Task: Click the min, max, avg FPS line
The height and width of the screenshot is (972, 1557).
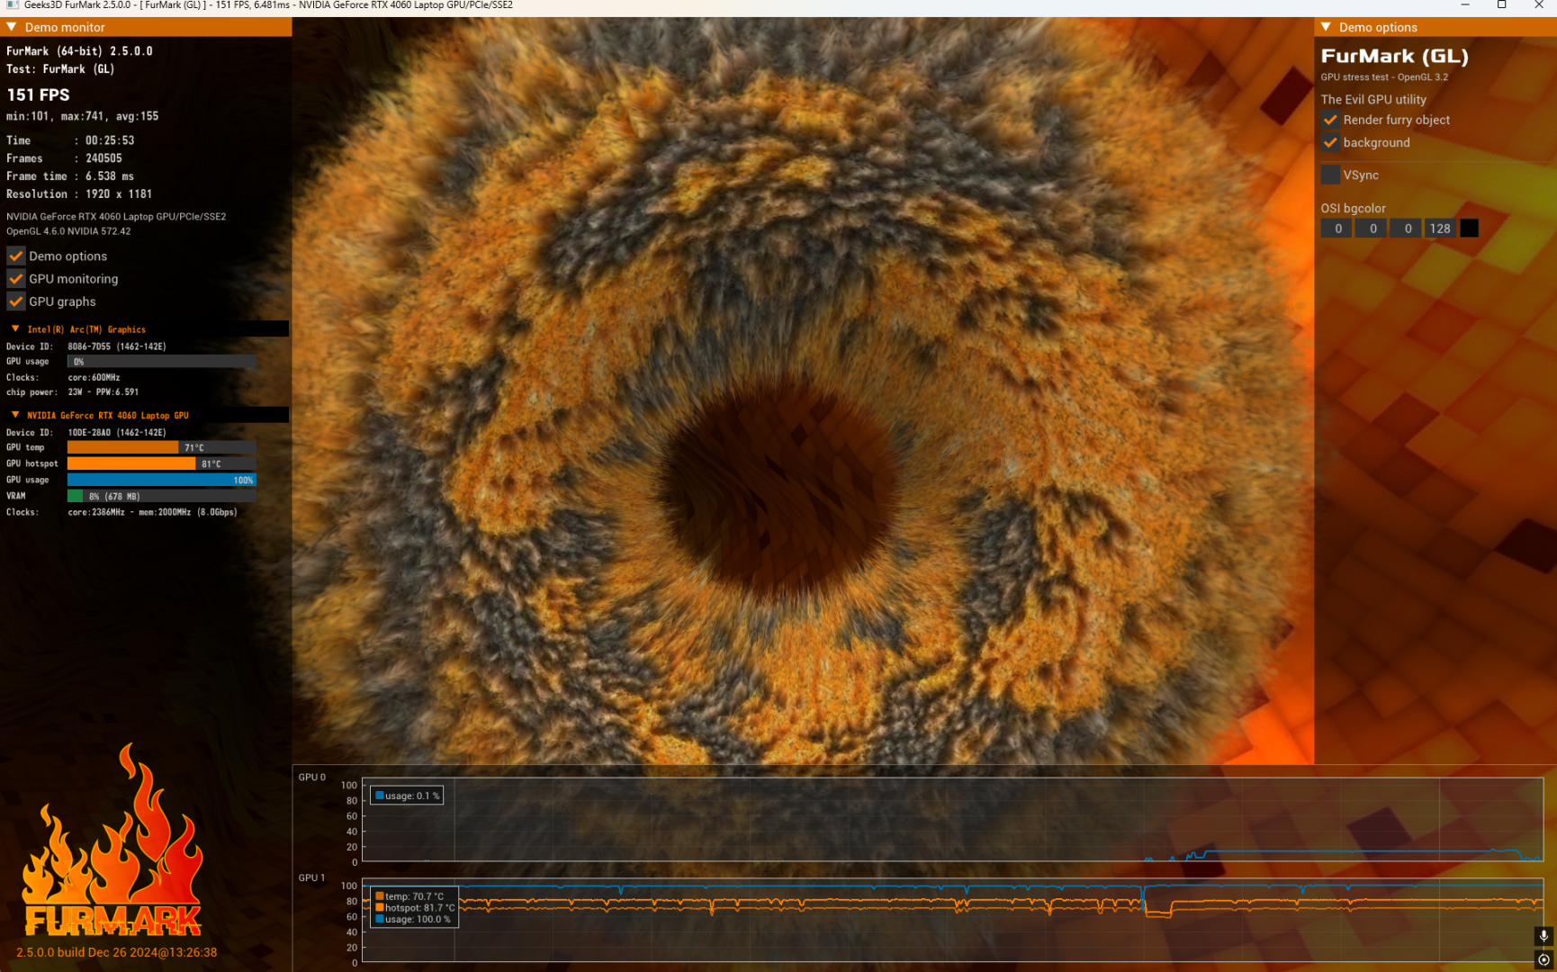Action: tap(82, 116)
